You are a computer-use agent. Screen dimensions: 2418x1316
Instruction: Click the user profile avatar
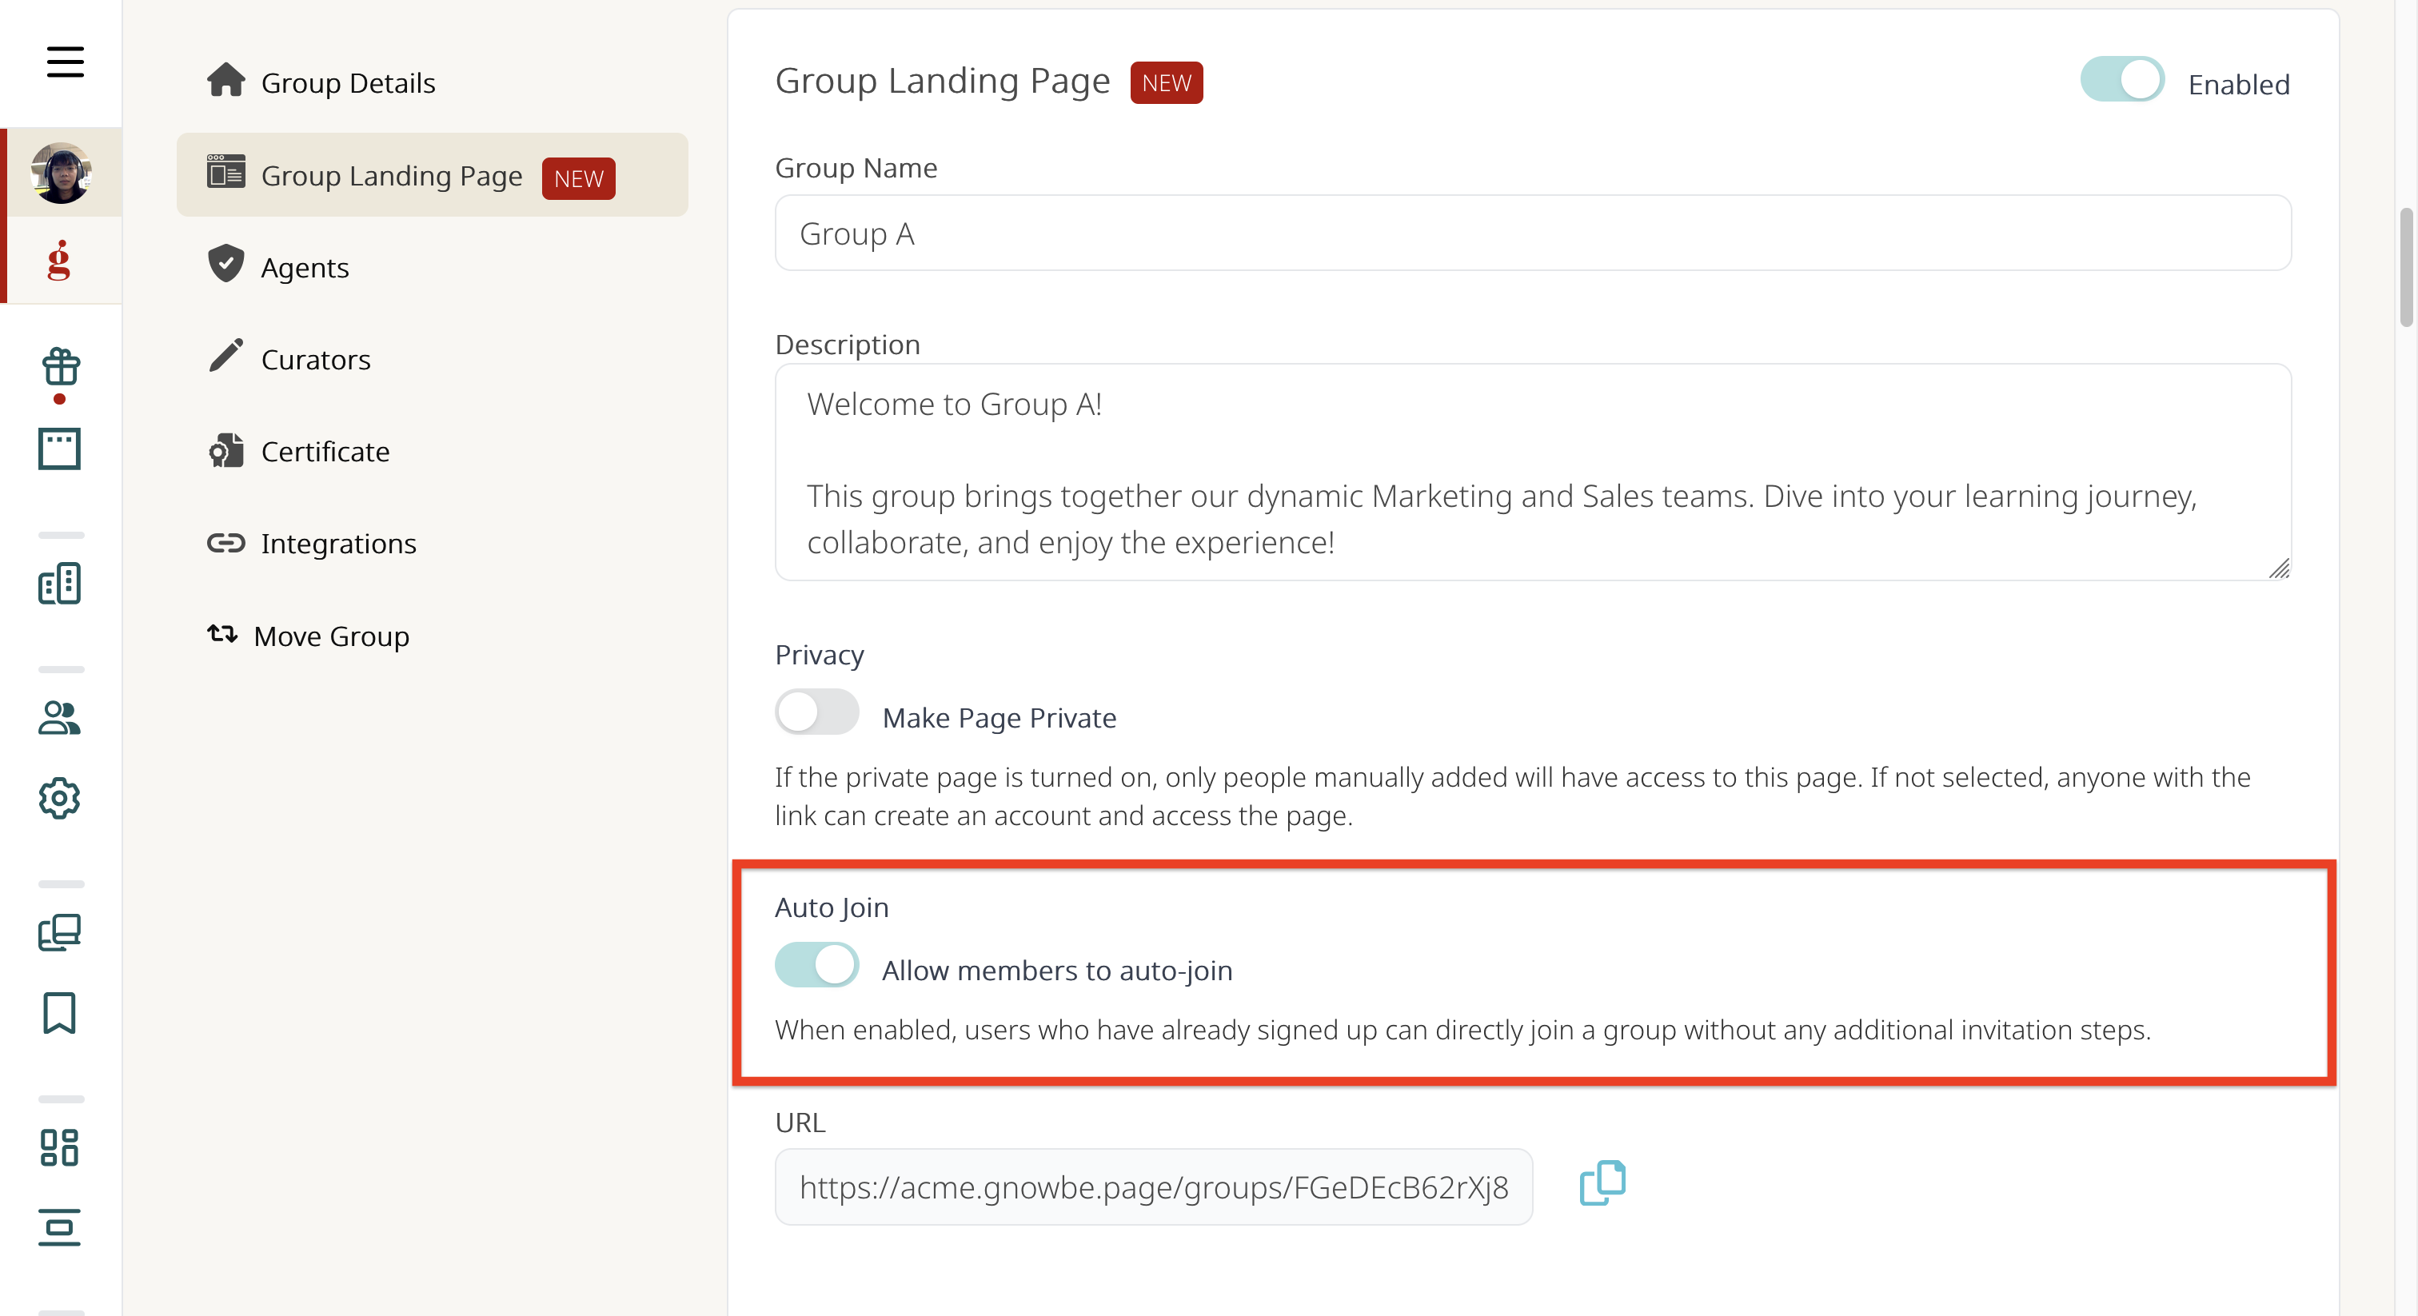click(x=61, y=173)
